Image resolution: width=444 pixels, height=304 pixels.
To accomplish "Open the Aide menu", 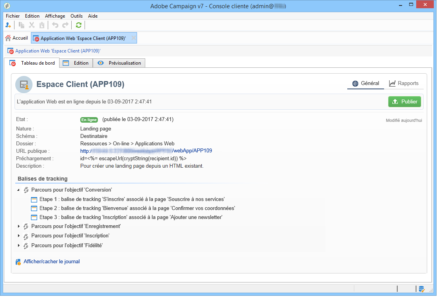I will tap(93, 16).
